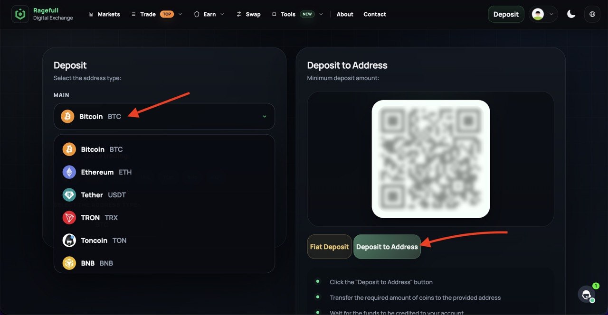Expand the Earn dropdown chevron

pyautogui.click(x=222, y=14)
